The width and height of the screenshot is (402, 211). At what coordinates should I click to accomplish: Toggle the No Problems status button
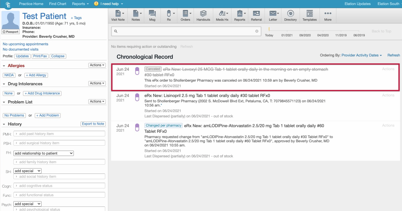[14, 115]
